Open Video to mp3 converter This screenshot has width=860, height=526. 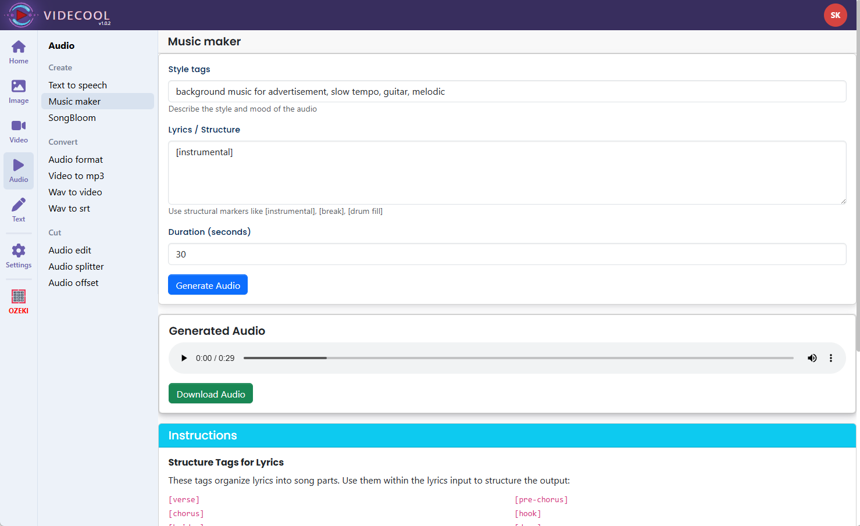click(76, 176)
